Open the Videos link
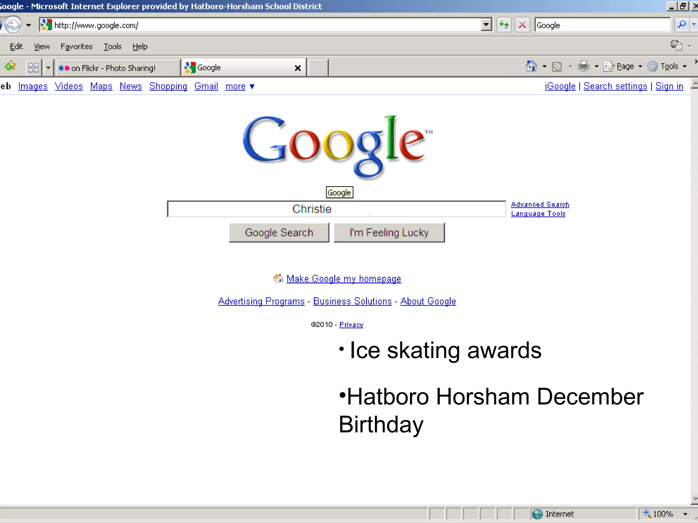 click(x=69, y=86)
